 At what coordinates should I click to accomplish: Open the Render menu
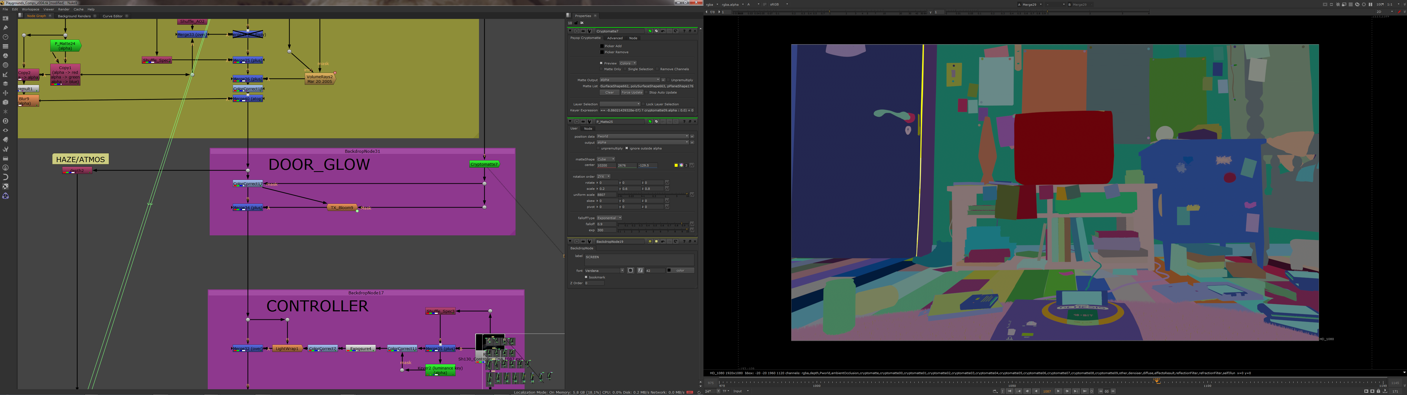(64, 9)
